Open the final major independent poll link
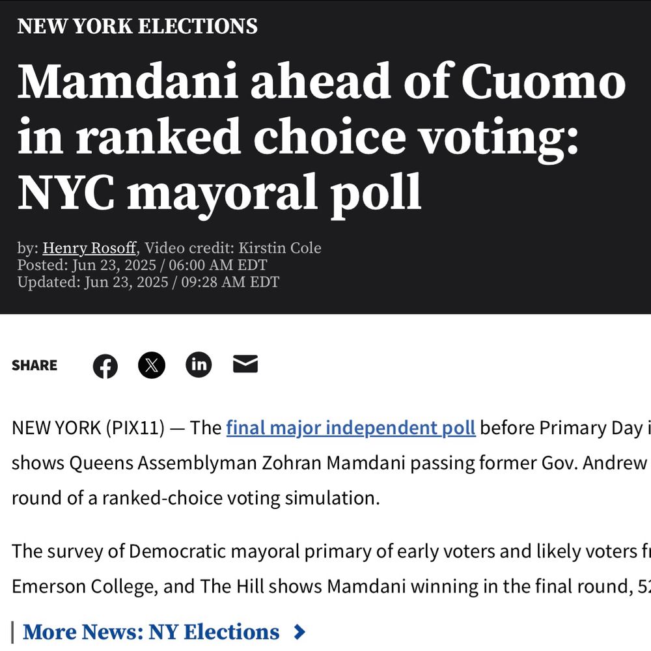 pos(351,428)
